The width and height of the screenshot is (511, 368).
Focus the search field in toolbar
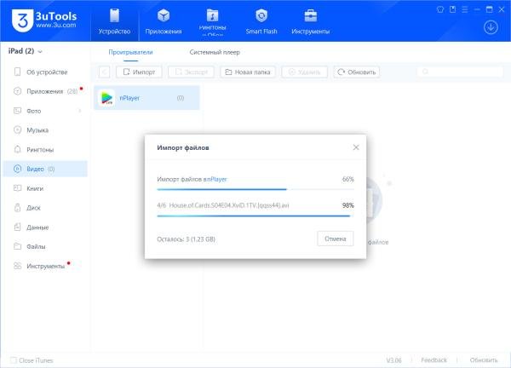point(460,72)
